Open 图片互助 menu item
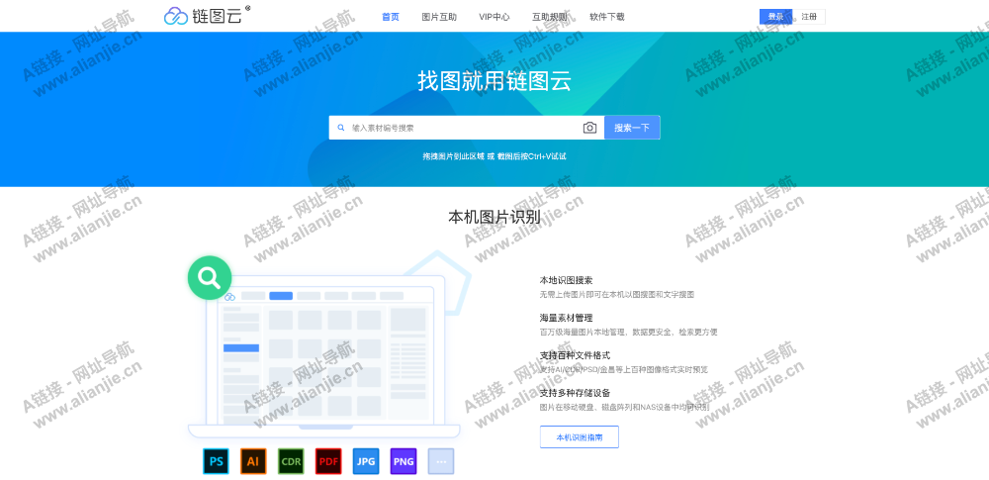The width and height of the screenshot is (989, 480). pyautogui.click(x=439, y=17)
